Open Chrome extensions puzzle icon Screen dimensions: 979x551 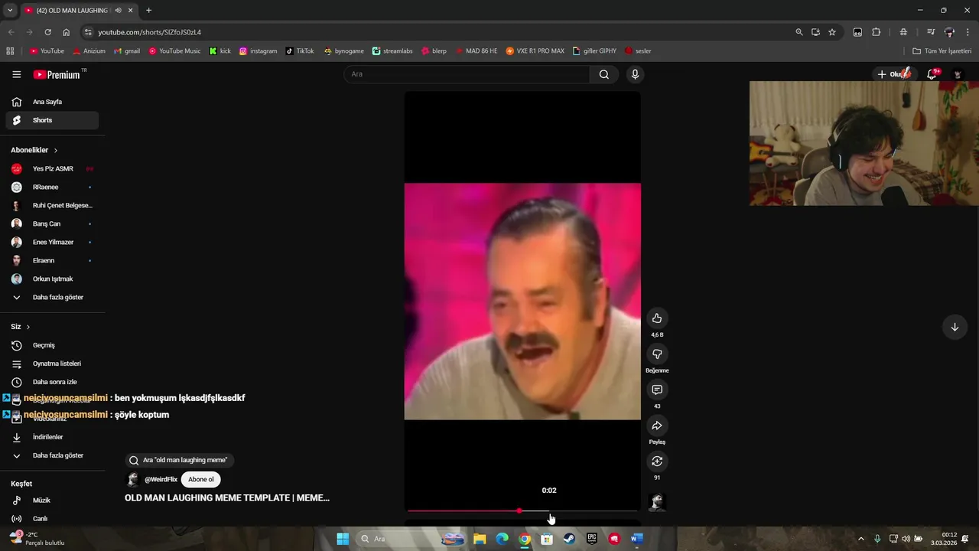(x=877, y=32)
